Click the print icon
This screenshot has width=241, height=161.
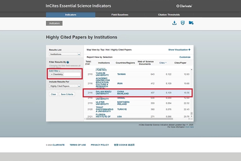click(183, 23)
